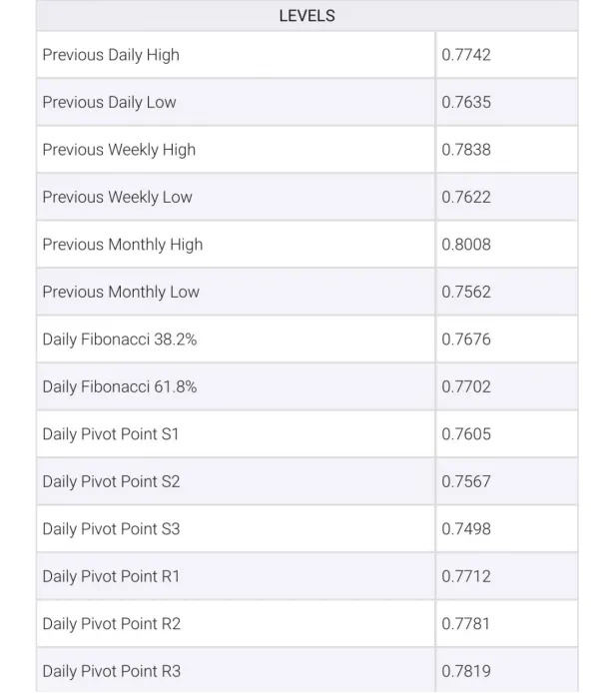Select the Daily Fibonacci 38.2% label

(120, 339)
